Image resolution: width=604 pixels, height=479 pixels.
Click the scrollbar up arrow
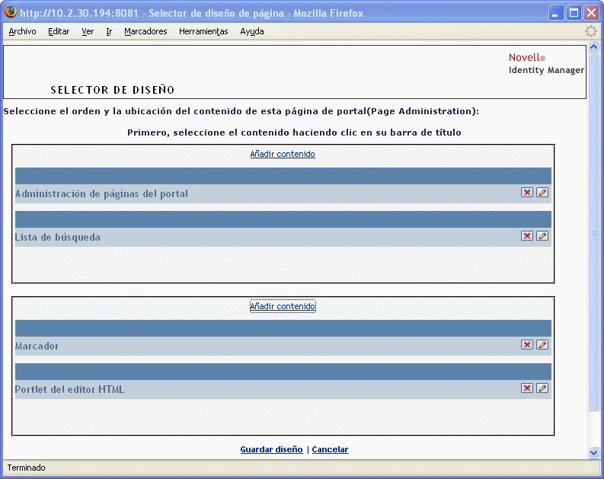tap(593, 47)
